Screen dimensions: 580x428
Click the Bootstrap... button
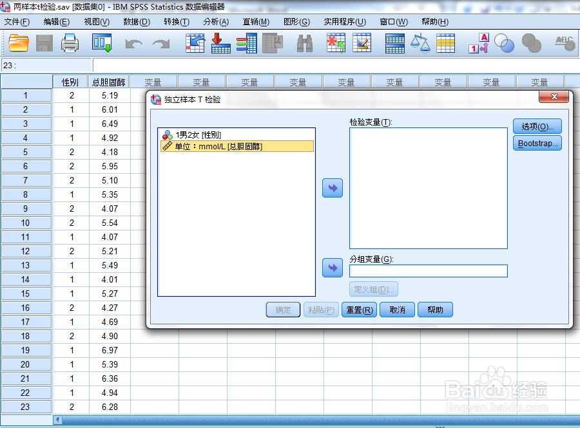[537, 144]
